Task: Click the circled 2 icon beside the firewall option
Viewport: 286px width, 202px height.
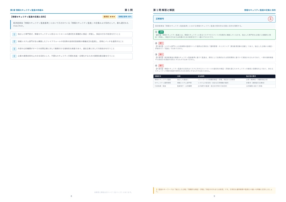Action: click(x=15, y=42)
